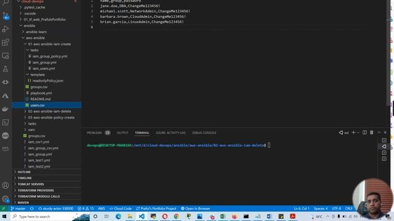The image size is (394, 221).
Task: Open Chrome from taskbar
Action: pos(177,216)
